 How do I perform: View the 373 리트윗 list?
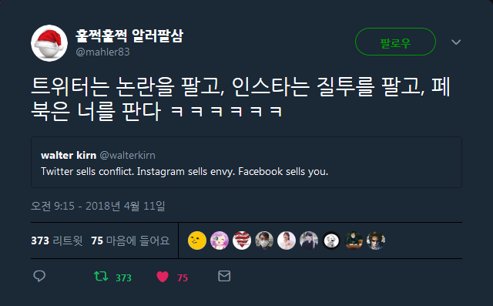56,240
